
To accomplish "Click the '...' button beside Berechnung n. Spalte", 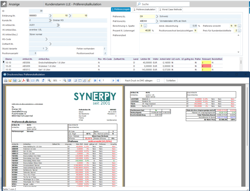I will point(145,26).
